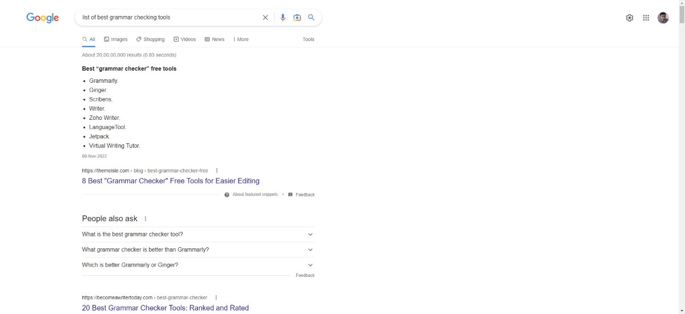Switch to the Videos tab
685x314 pixels.
coord(184,39)
